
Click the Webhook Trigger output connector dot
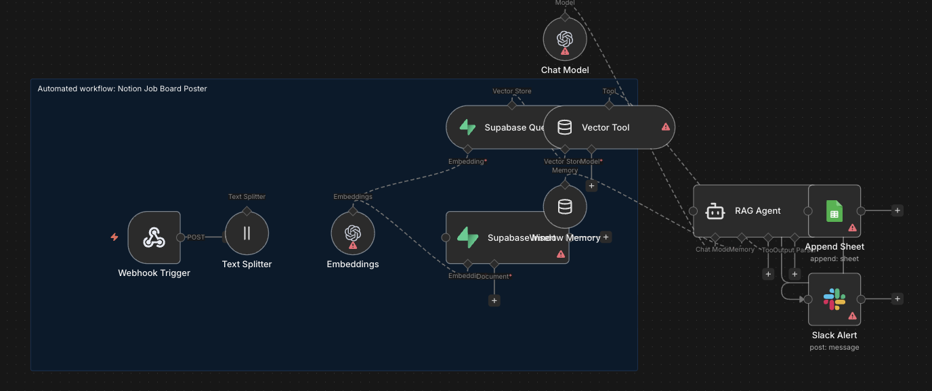coord(180,237)
